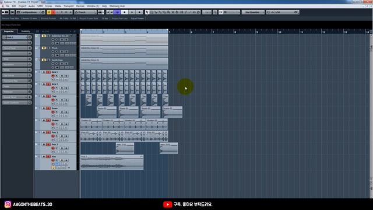Select the first Snare 01 audio event
The height and width of the screenshot is (210, 373).
(107, 112)
